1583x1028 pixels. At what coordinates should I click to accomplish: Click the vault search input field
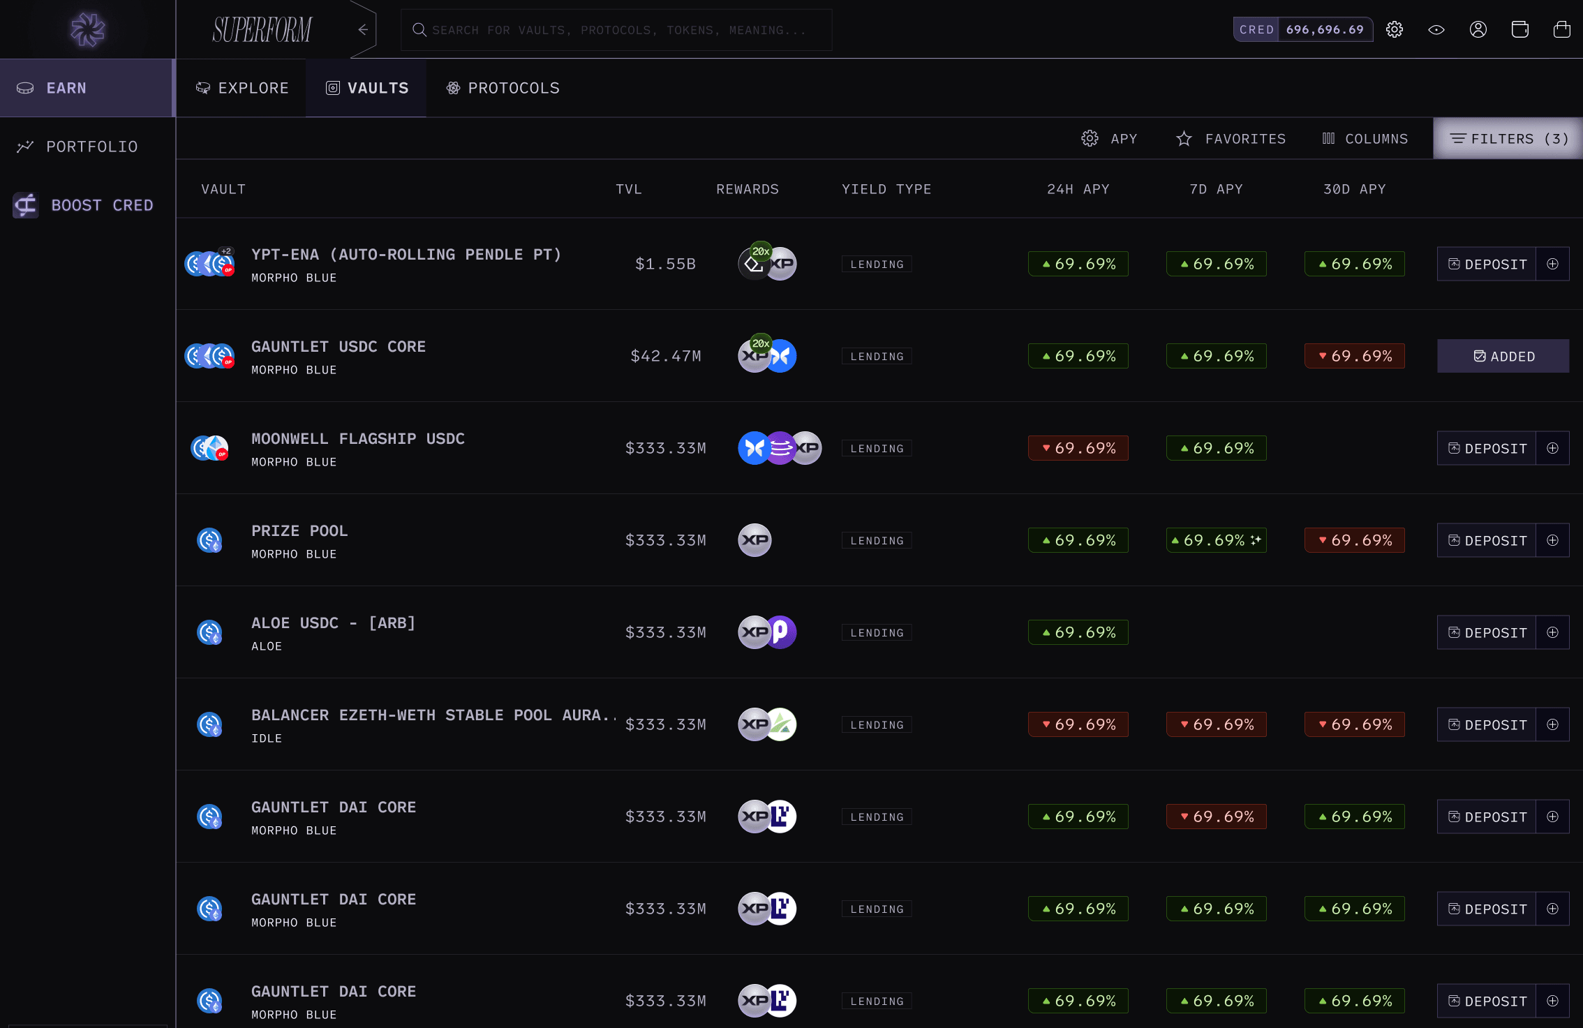(x=618, y=30)
